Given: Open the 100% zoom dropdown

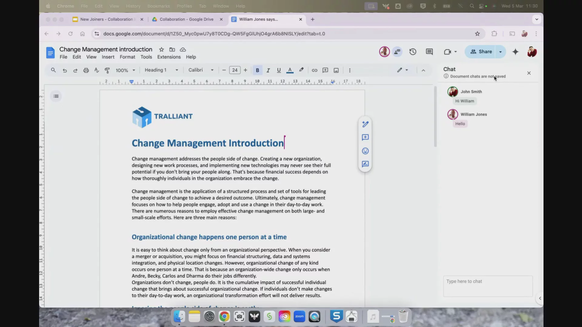Looking at the screenshot, I should tap(125, 70).
